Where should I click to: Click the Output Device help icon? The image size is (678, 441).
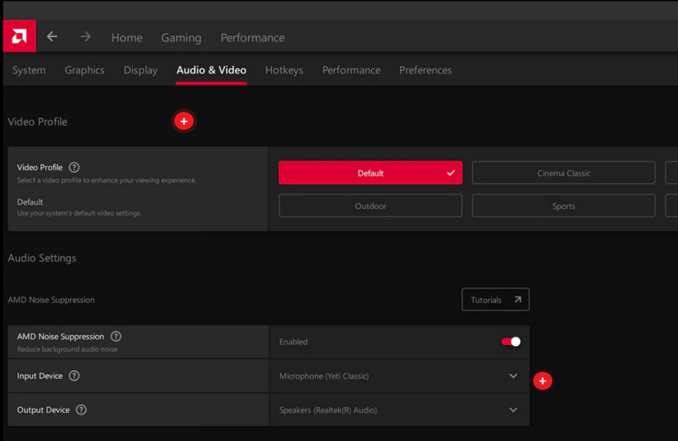pos(81,410)
